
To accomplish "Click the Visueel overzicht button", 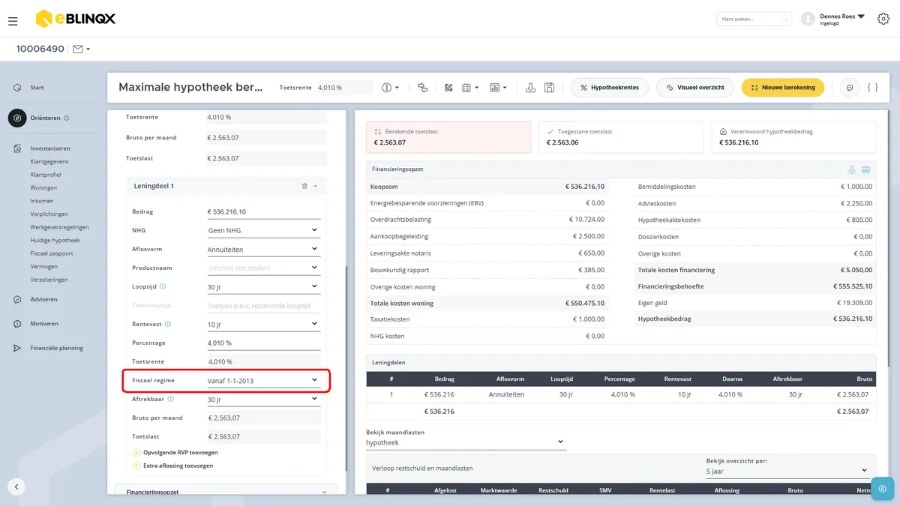I will (x=695, y=88).
